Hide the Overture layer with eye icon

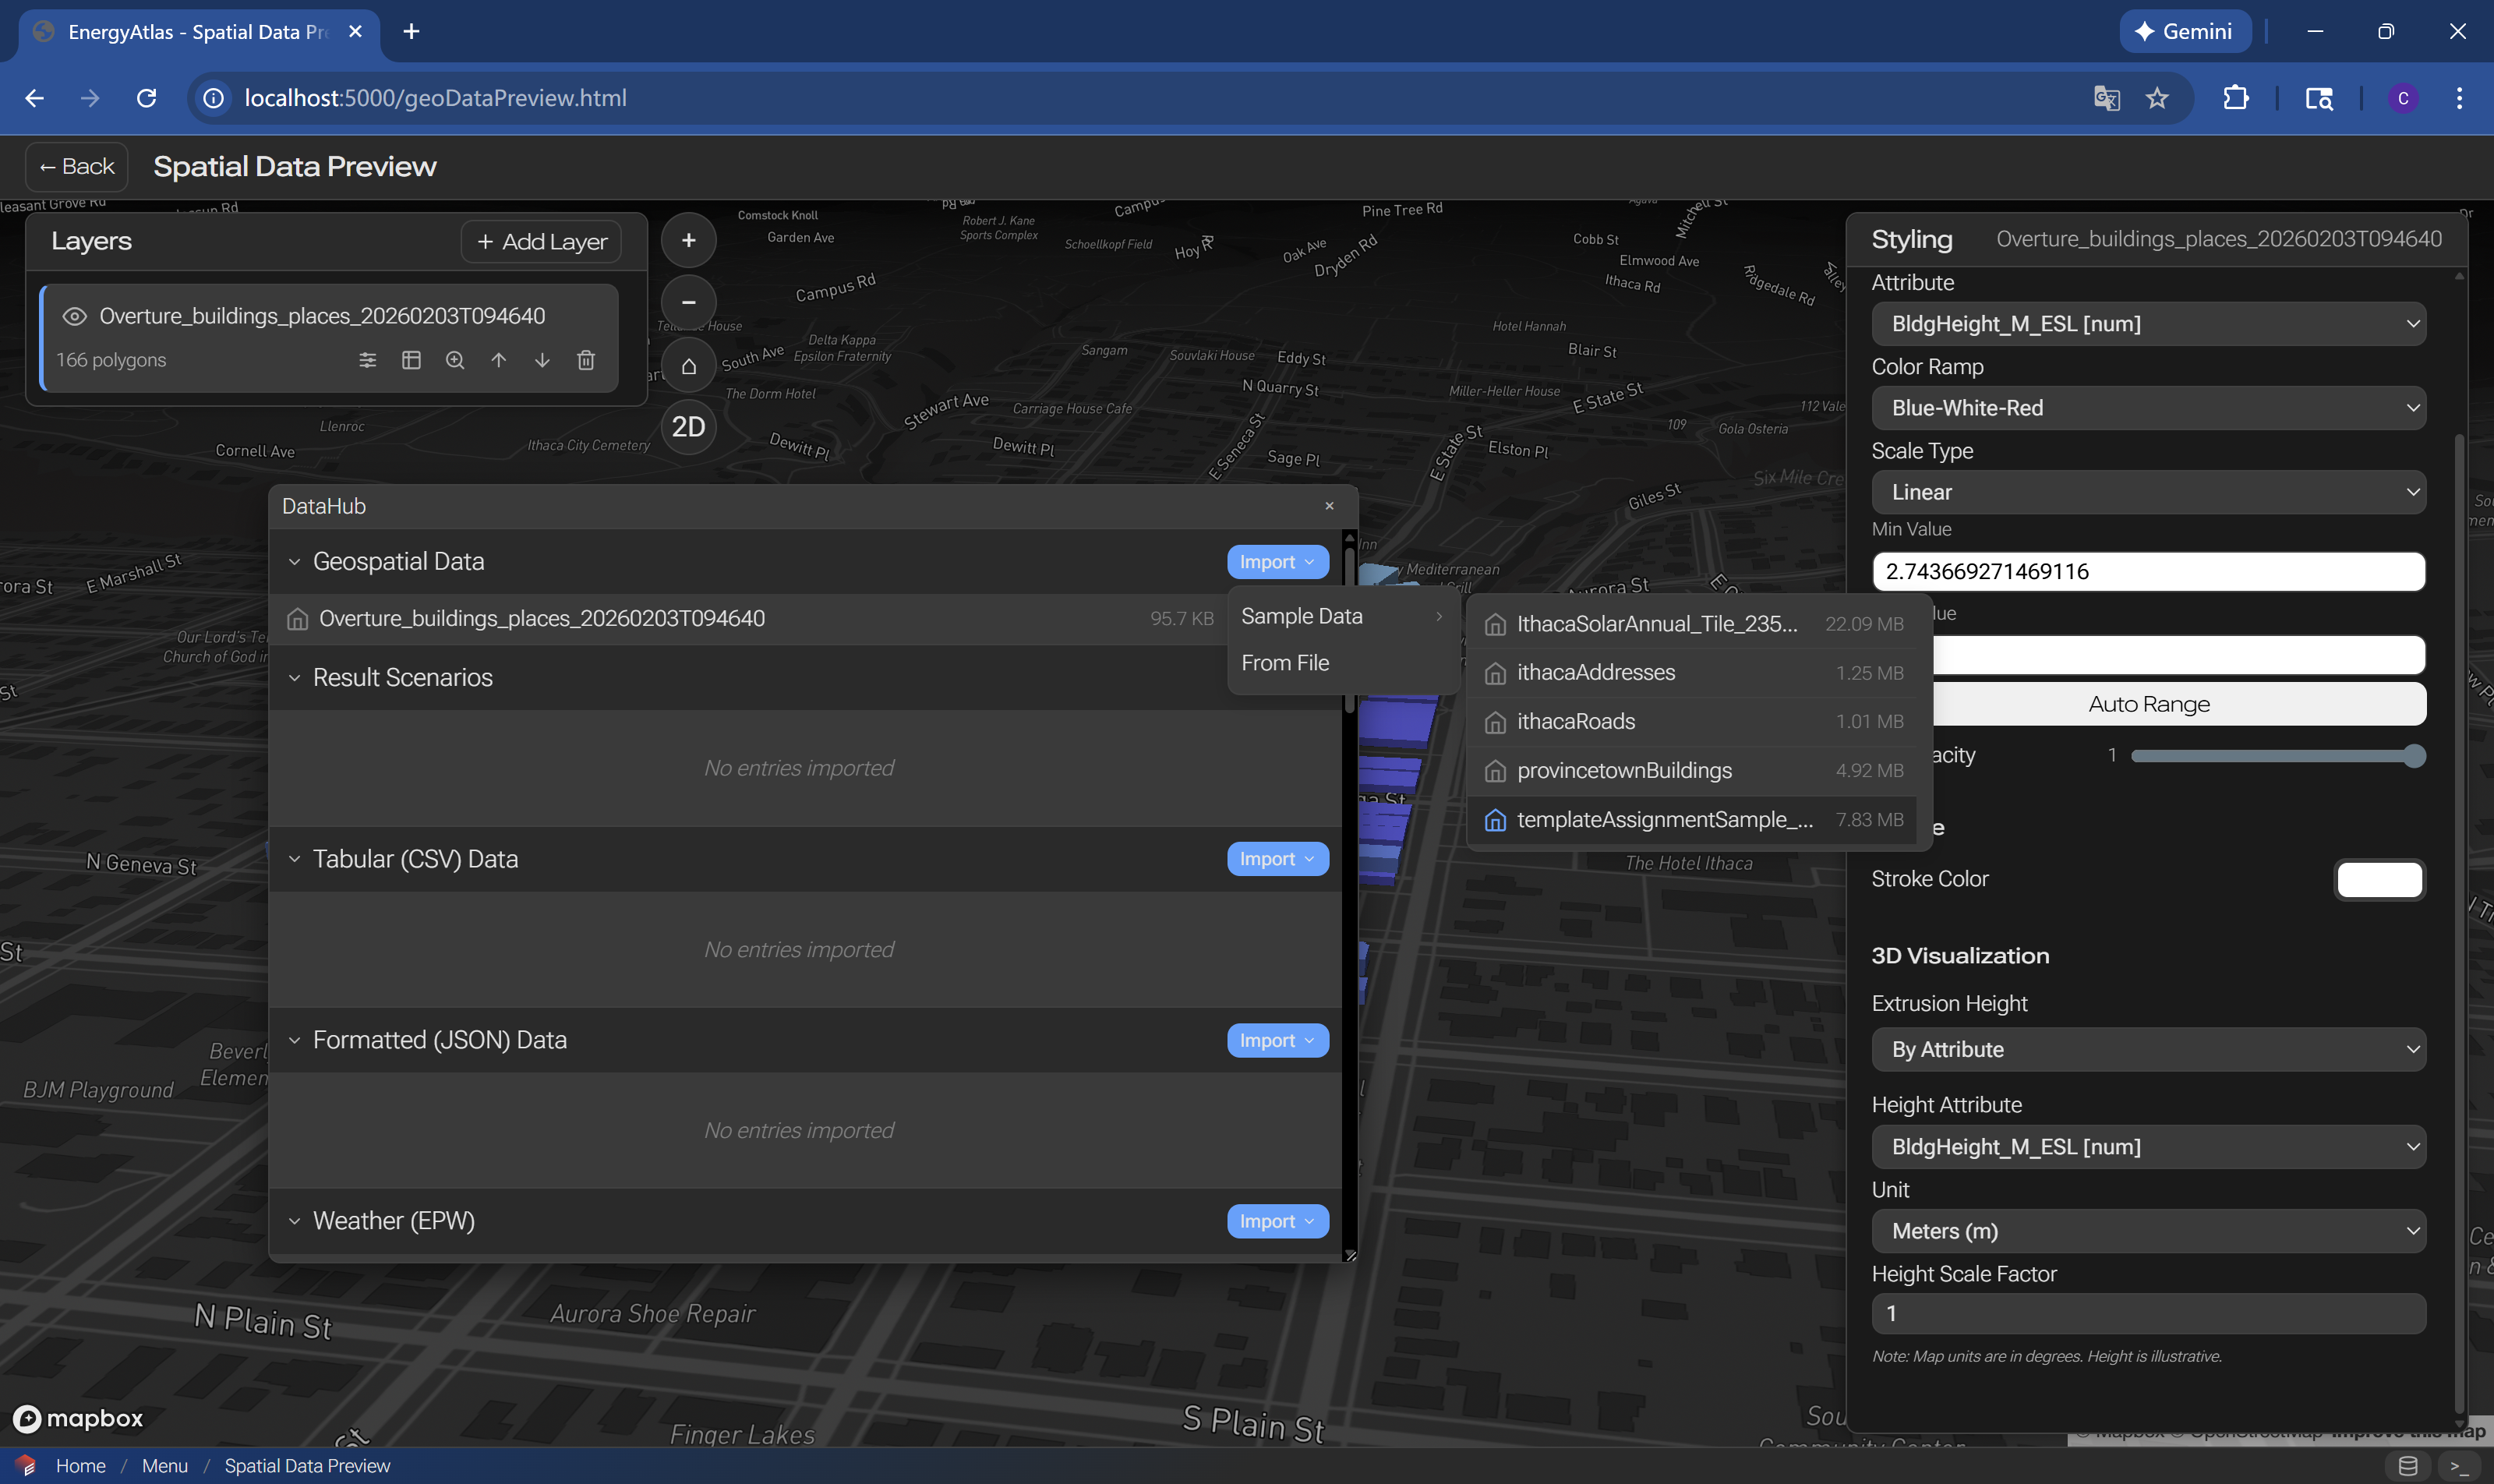pyautogui.click(x=74, y=316)
